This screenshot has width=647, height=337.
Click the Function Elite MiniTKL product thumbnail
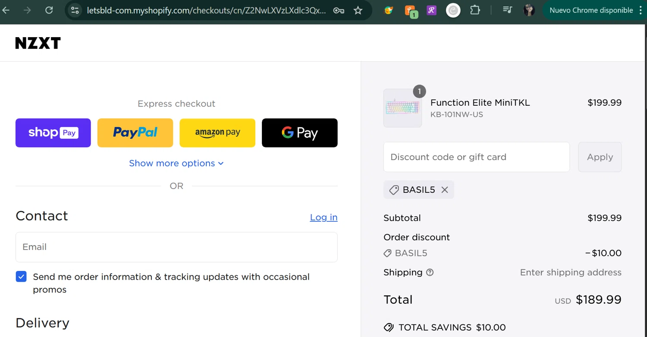coord(402,108)
